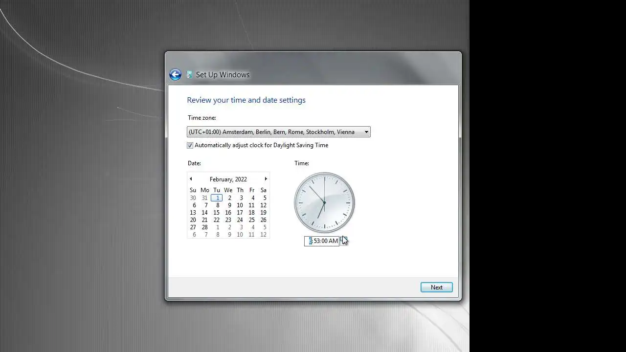
Task: Select the AM part of the time field
Action: 333,241
